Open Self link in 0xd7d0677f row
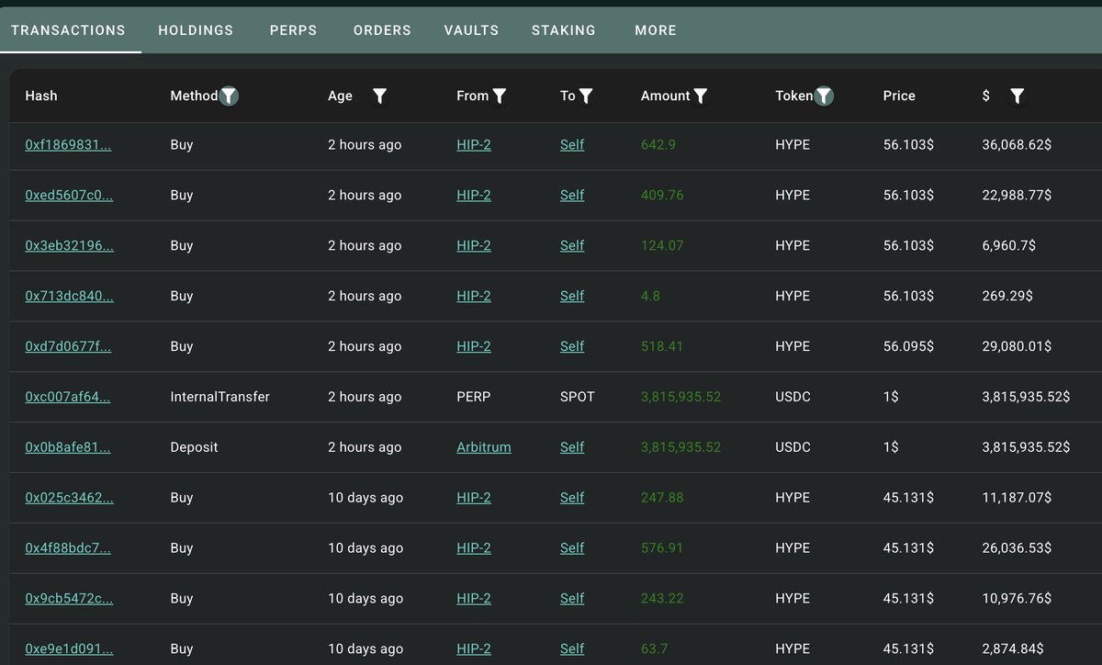 point(572,347)
